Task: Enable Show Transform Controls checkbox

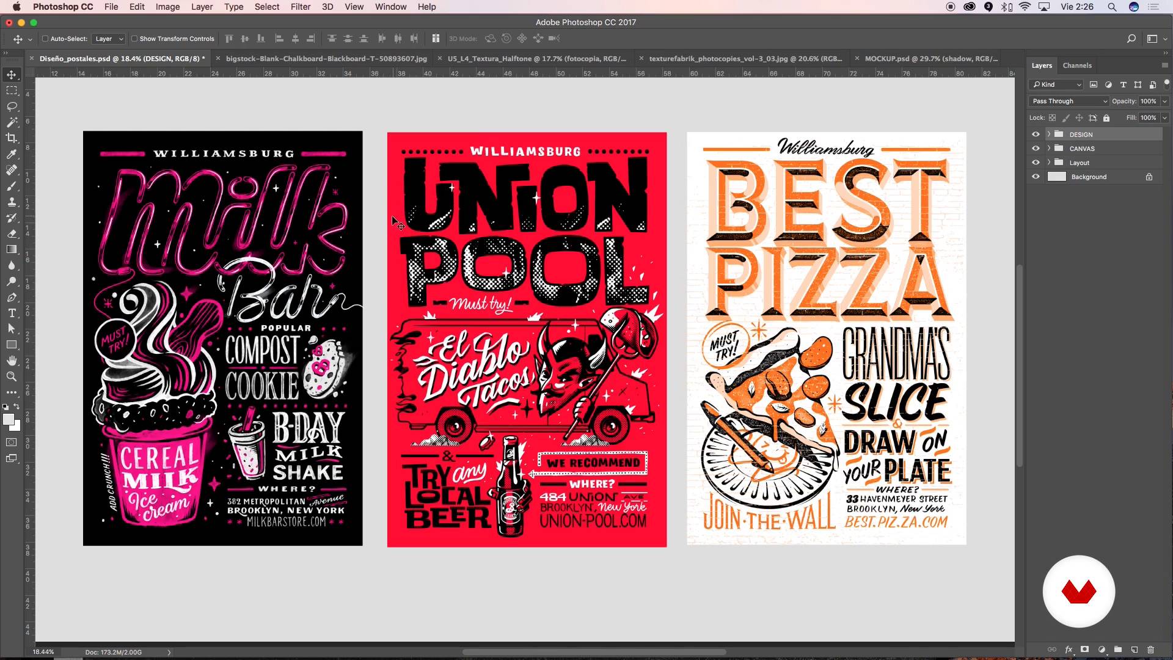Action: pyautogui.click(x=134, y=38)
